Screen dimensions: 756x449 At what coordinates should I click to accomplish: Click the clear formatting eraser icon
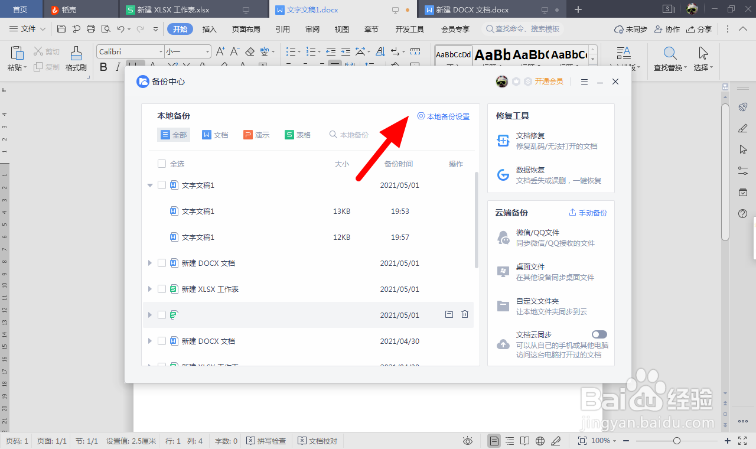pos(250,51)
